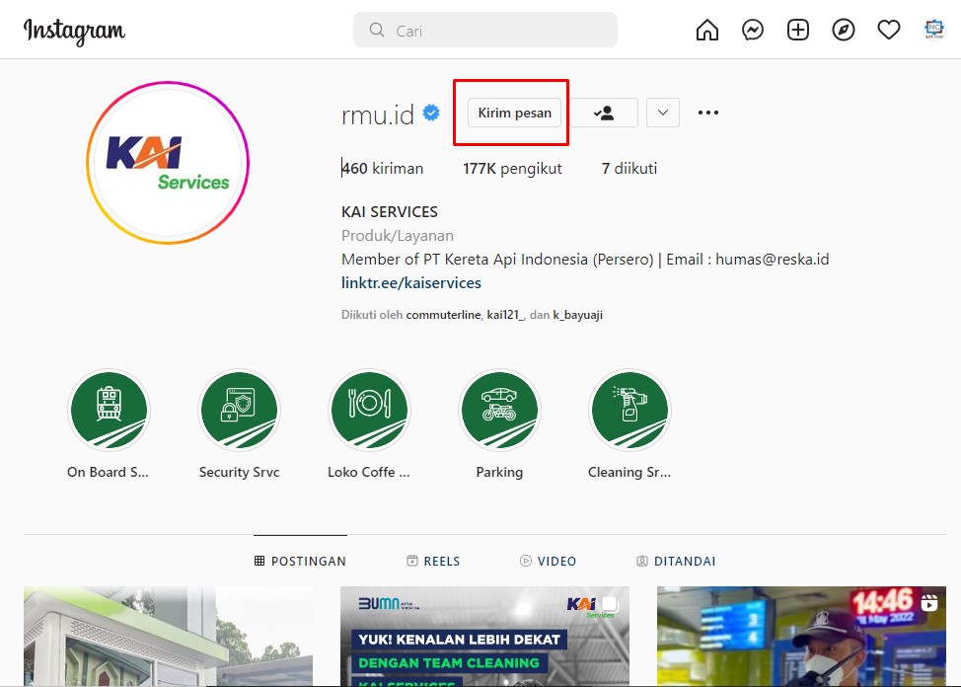This screenshot has width=961, height=687.
Task: Create new post plus icon
Action: [798, 30]
